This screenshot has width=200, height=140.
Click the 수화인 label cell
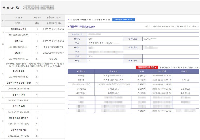coord(77,48)
